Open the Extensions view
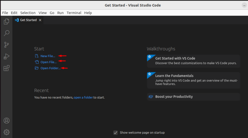 [x=6, y=68]
